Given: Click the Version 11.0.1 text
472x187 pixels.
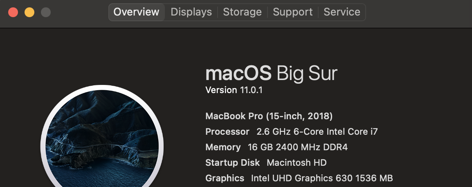Looking at the screenshot, I should coord(234,90).
